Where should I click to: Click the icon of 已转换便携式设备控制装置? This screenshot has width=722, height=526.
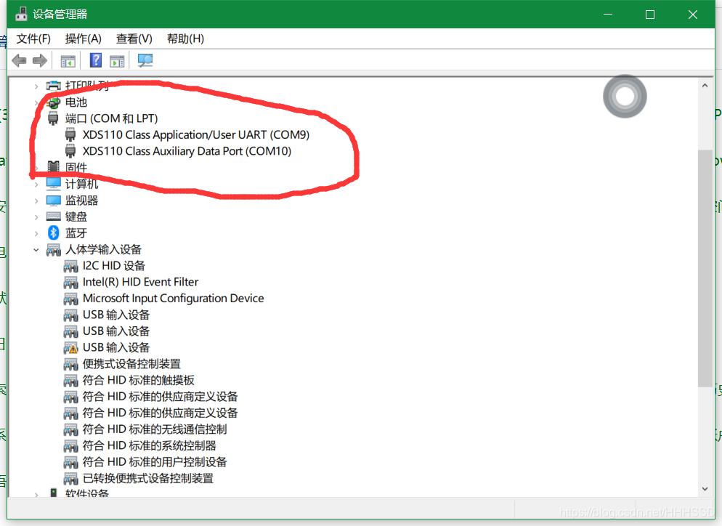[70, 479]
